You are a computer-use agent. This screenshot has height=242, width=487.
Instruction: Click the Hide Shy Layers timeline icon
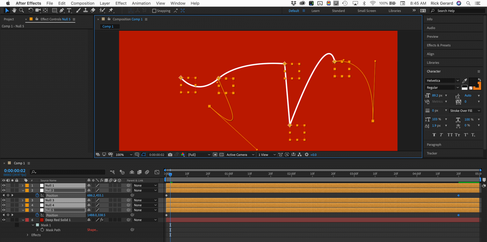pos(132,172)
